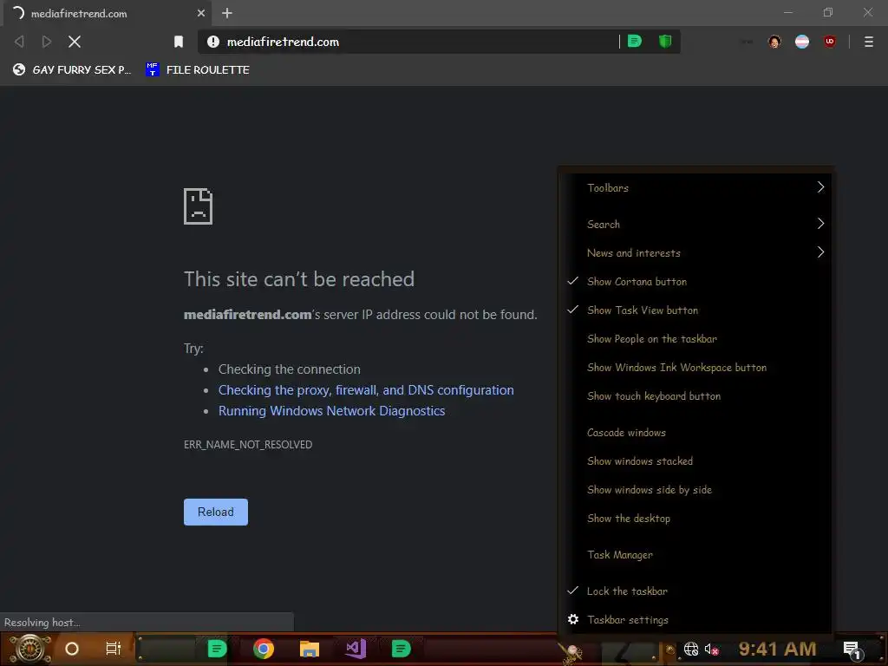Choose Show windows side by side

tap(696, 490)
